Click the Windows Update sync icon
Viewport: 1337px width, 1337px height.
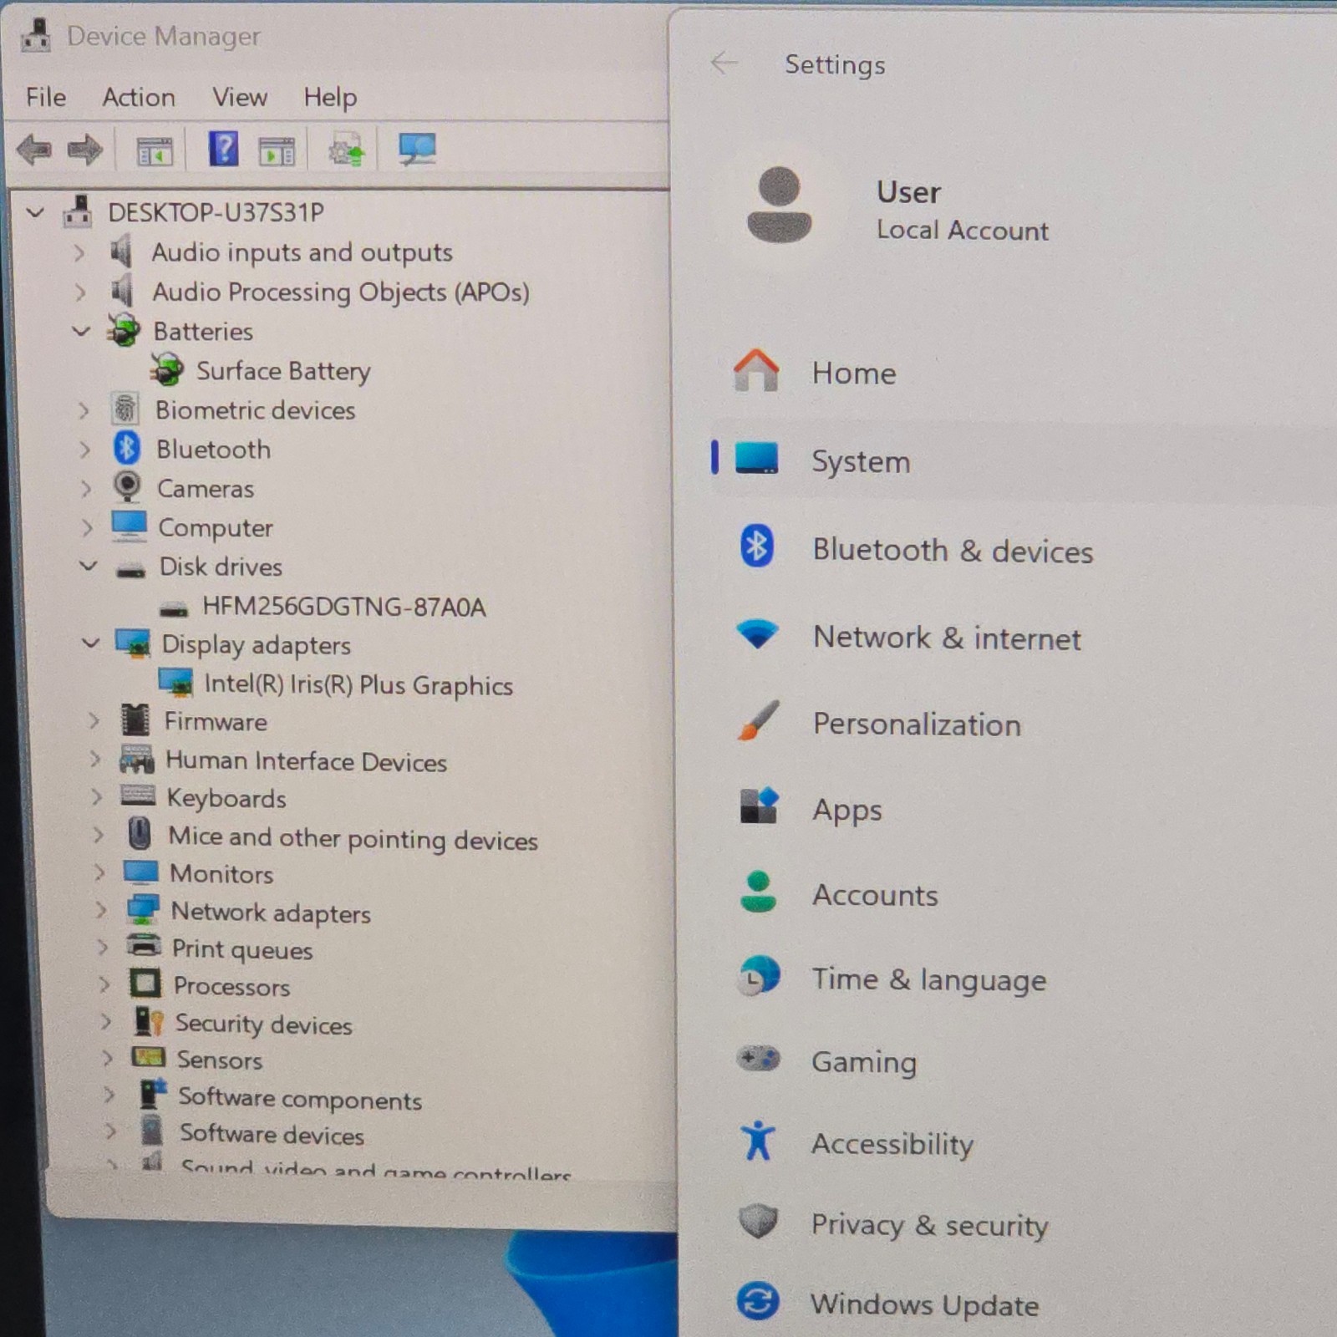point(758,1301)
